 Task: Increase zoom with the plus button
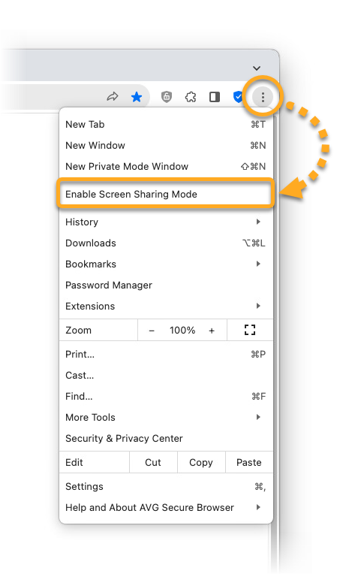point(212,331)
